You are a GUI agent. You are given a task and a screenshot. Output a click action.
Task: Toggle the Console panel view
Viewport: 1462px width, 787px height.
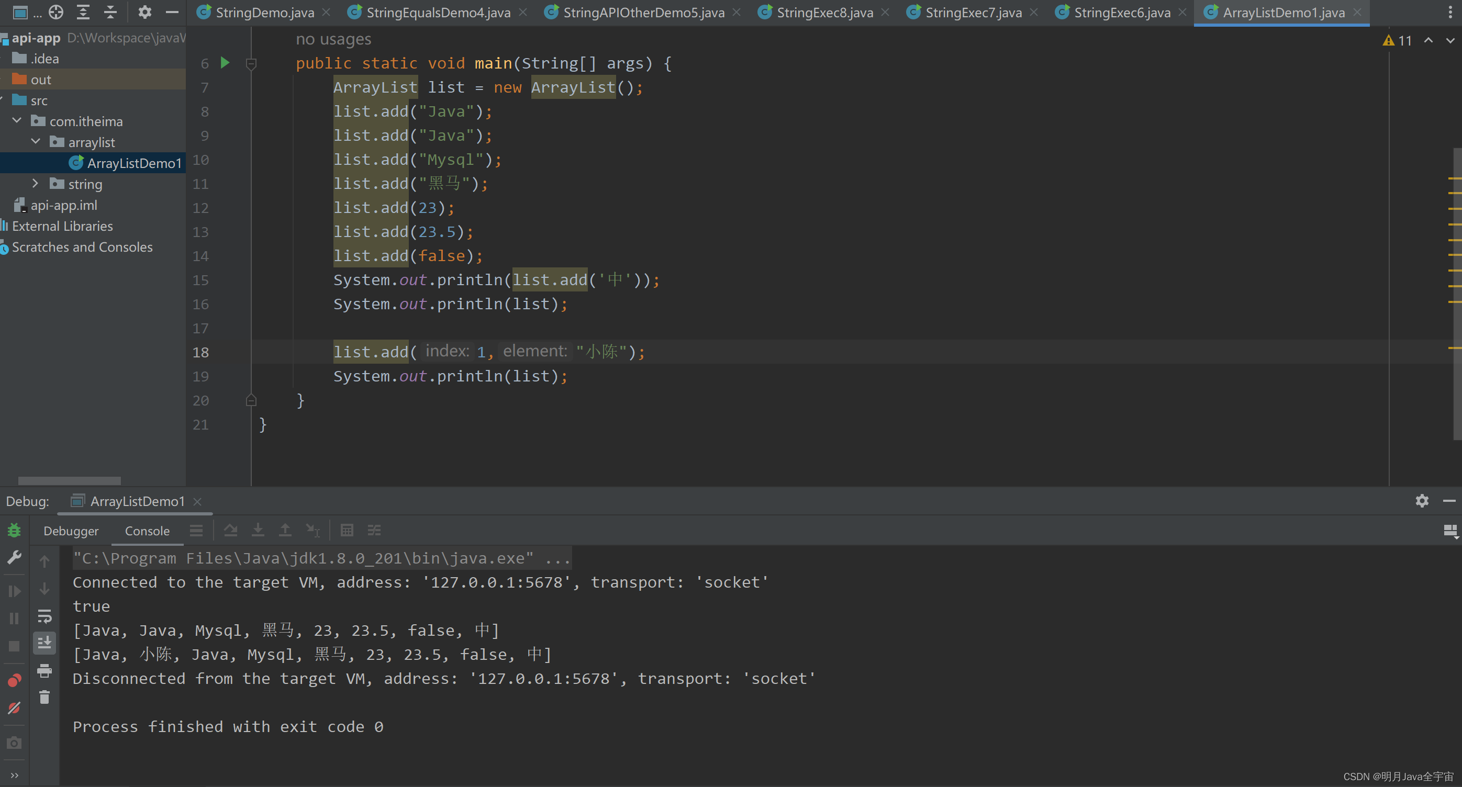(148, 530)
